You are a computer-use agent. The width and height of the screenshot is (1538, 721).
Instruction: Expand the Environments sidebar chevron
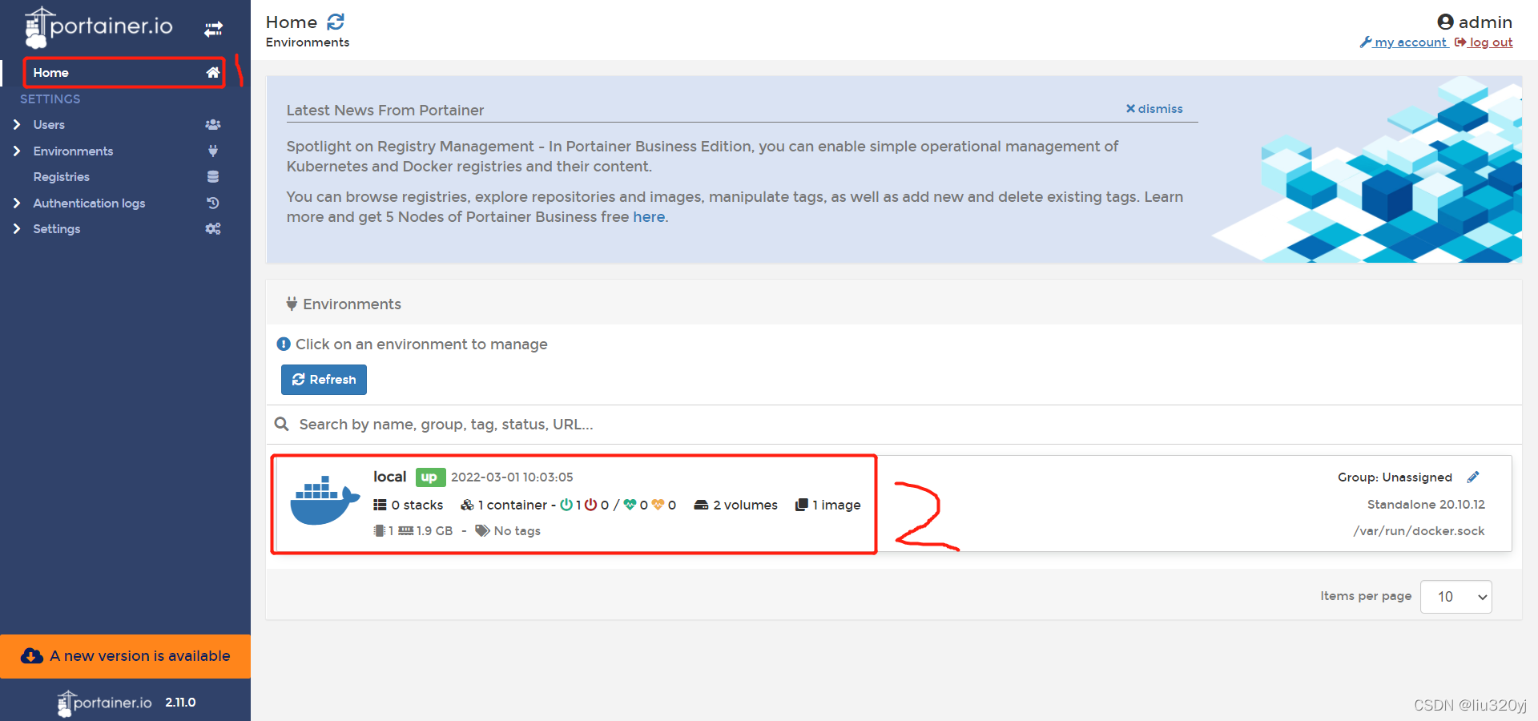17,151
